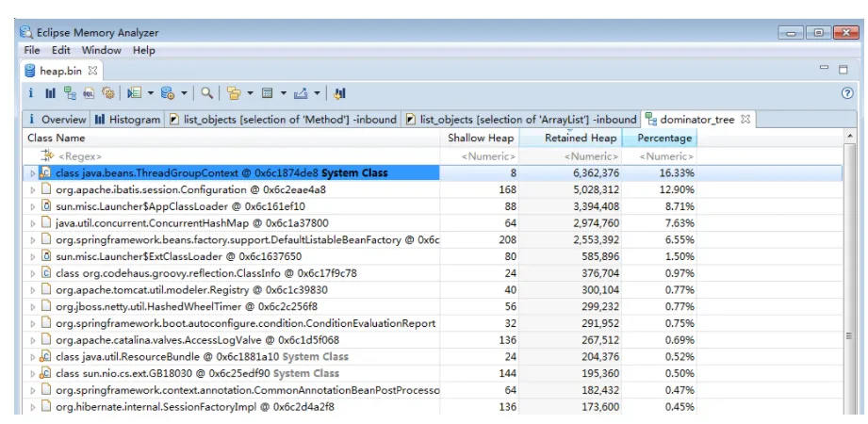Click the groovy ClassInfo class row icon
The image size is (868, 424).
tap(47, 273)
